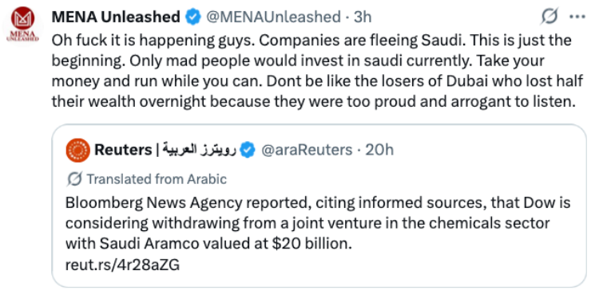Click the Reuters display name in the quote

click(123, 150)
